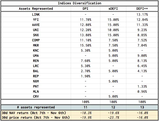This screenshot has height=121, width=159.
Task: Select the LINK asset row label
Action: pos(36,15)
